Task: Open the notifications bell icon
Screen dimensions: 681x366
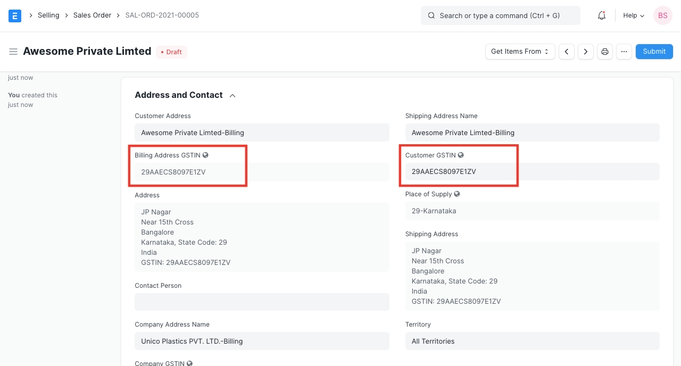Action: point(602,15)
